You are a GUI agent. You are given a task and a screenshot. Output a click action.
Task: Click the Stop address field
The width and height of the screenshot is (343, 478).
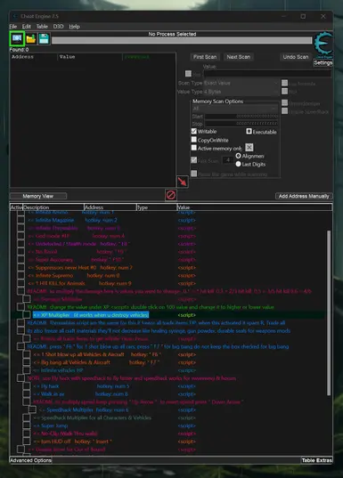tap(241, 124)
